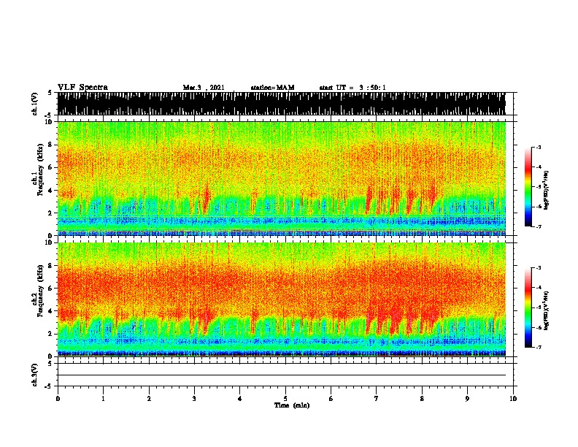
Task: Click the "Time (min)" axis label
Action: click(x=292, y=405)
